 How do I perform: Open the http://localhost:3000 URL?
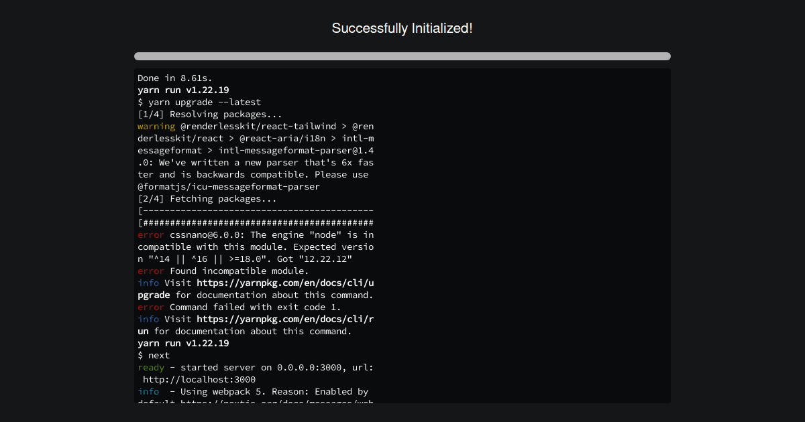[199, 379]
